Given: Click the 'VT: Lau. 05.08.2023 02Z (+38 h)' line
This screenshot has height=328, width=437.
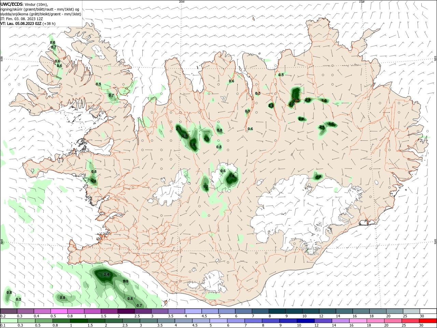Looking at the screenshot, I should pyautogui.click(x=28, y=24).
